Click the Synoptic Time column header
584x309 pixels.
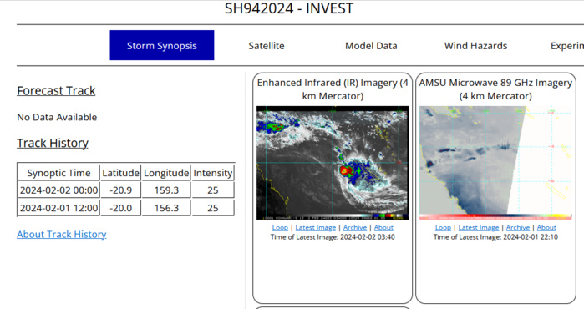point(58,173)
